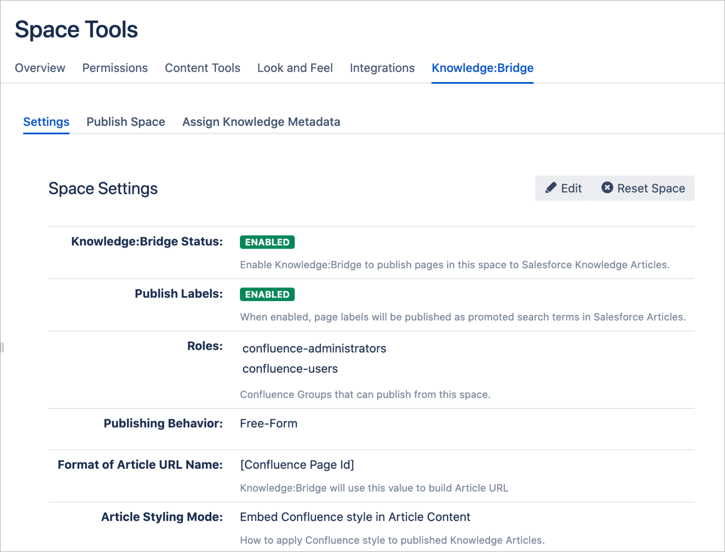Go to the Look and Feel tab
The height and width of the screenshot is (552, 725).
click(295, 68)
